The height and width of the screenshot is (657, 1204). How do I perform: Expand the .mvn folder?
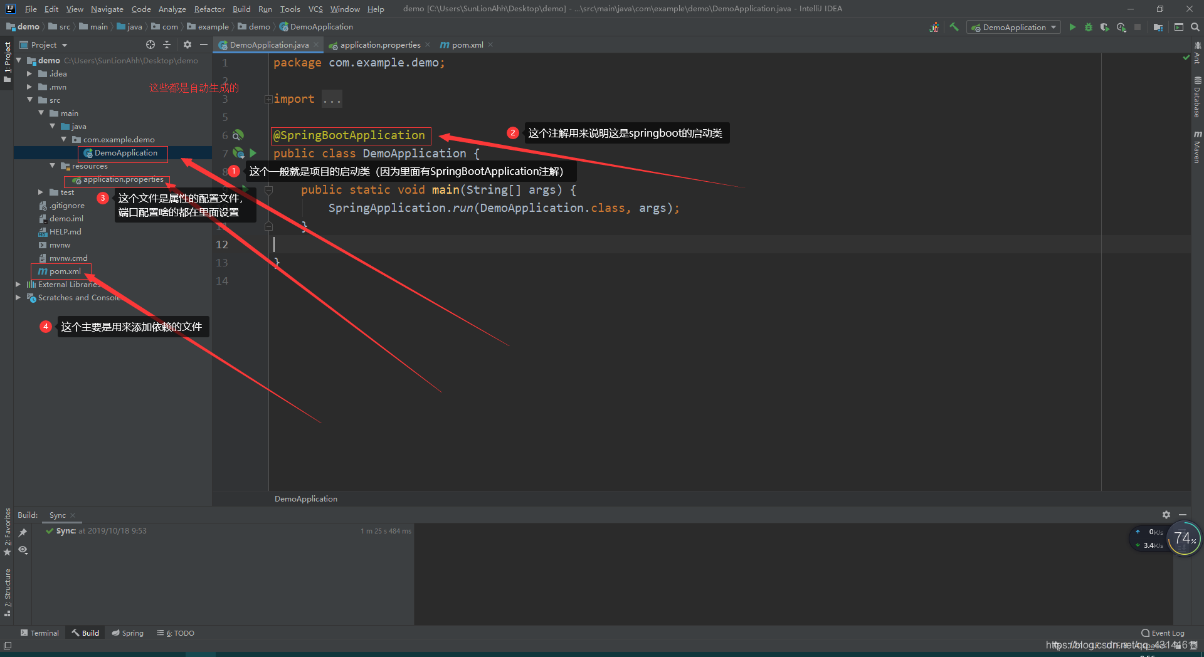point(29,87)
